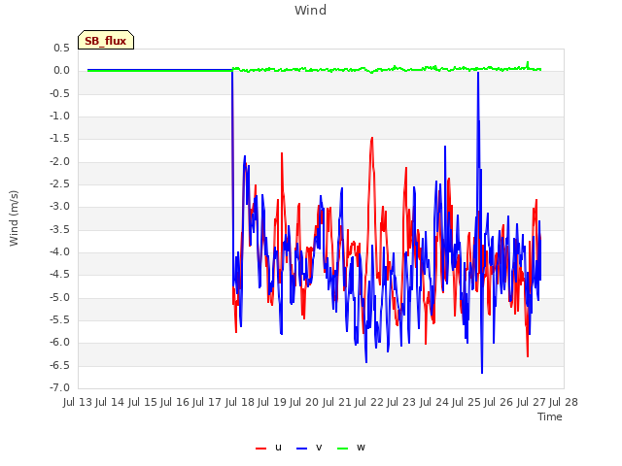
Task: Click the 'Jul 18' x-axis tick label
Action: (240, 402)
